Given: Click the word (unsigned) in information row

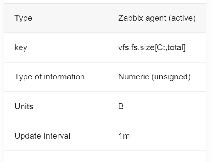Looking at the screenshot, I should pyautogui.click(x=171, y=77).
